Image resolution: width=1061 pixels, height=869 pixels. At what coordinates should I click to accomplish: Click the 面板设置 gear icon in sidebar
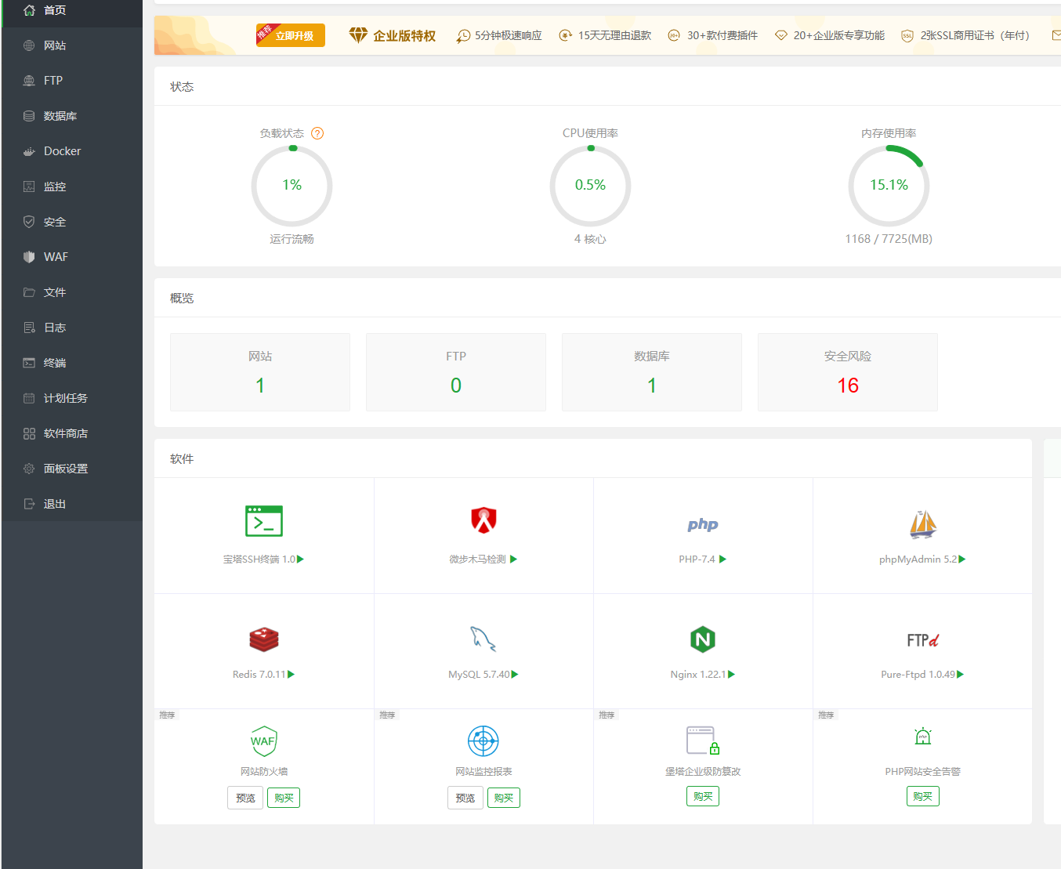coord(29,469)
